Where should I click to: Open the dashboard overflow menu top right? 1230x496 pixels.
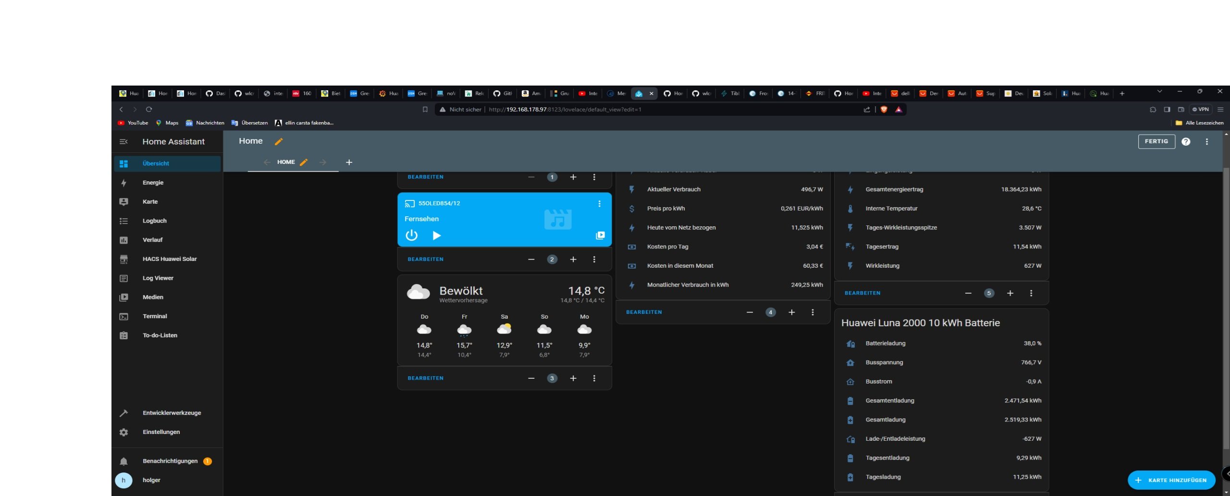coord(1206,142)
